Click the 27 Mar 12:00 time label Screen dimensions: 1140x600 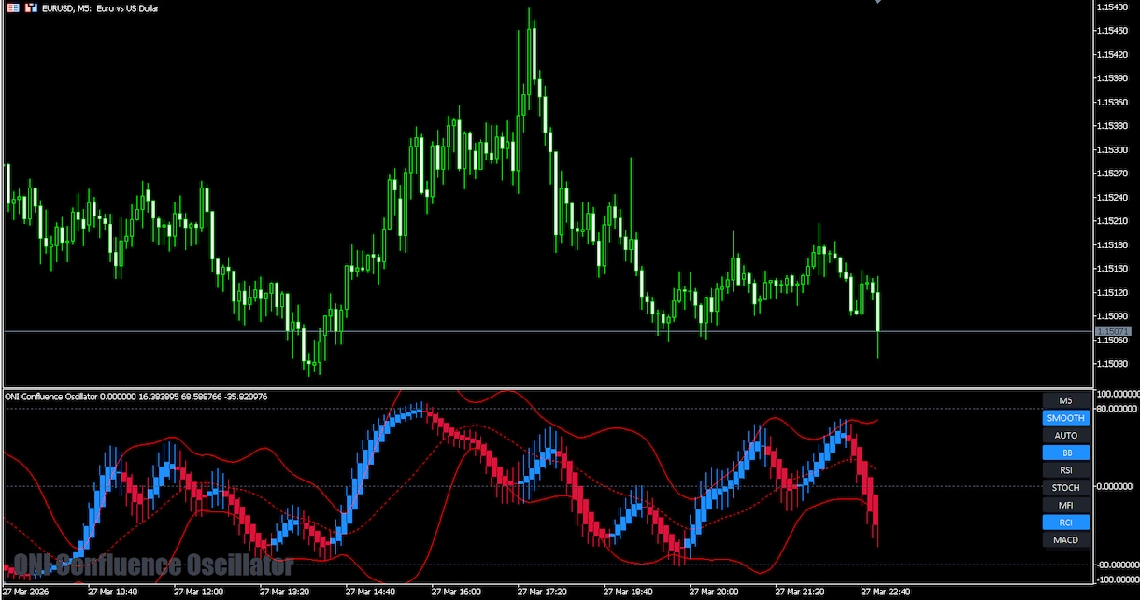198,592
